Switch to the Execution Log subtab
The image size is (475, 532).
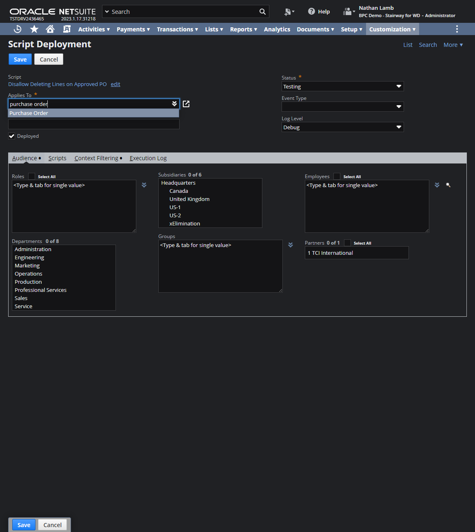(x=148, y=158)
